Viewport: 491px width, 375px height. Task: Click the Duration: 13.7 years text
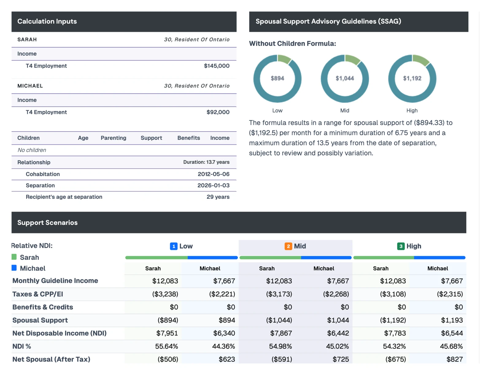(x=206, y=162)
